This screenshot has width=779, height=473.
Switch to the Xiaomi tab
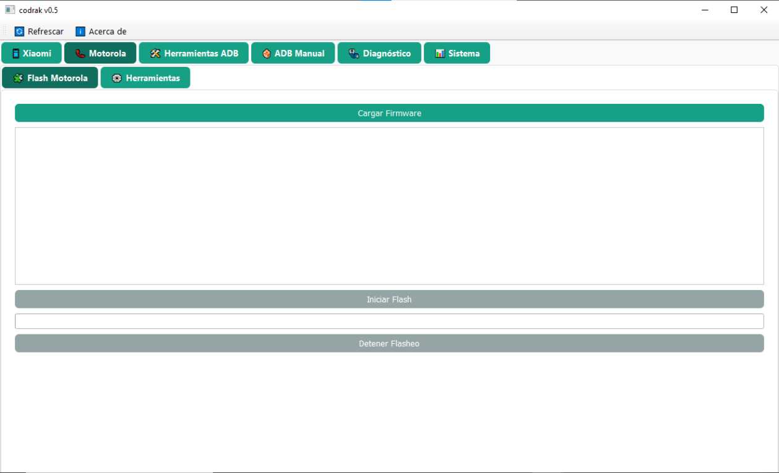click(32, 53)
